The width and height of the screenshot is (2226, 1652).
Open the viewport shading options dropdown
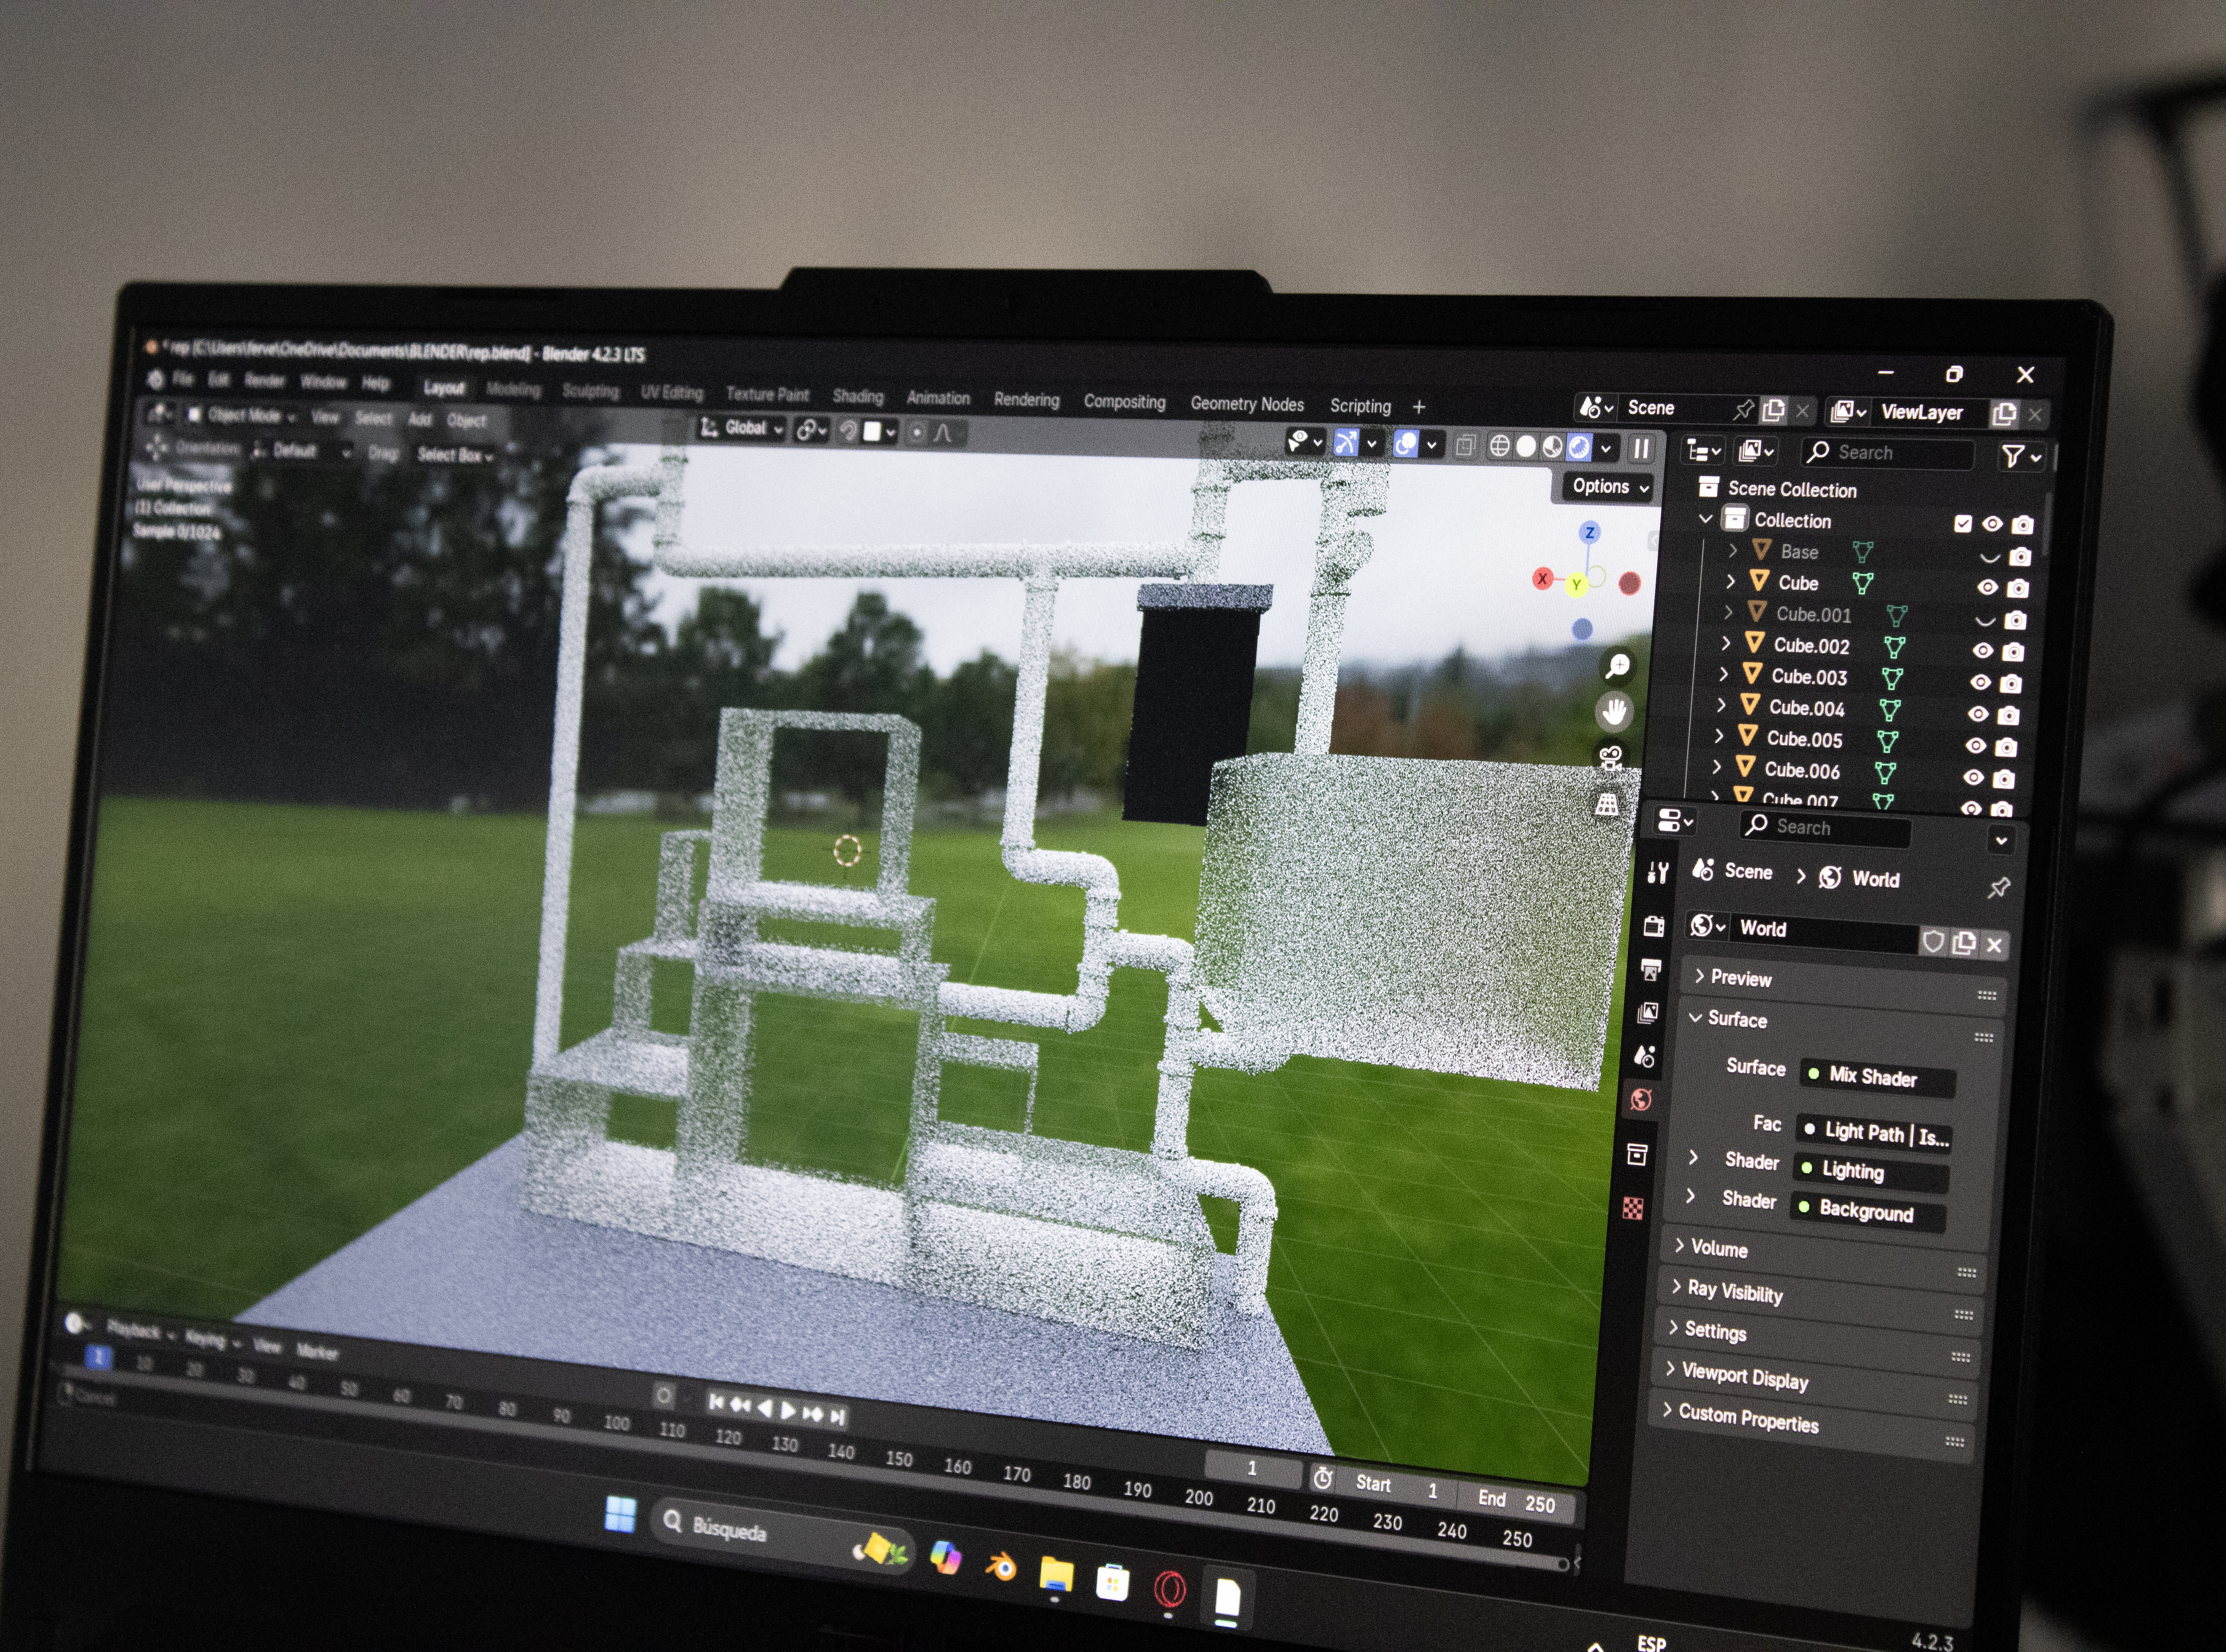[1606, 448]
